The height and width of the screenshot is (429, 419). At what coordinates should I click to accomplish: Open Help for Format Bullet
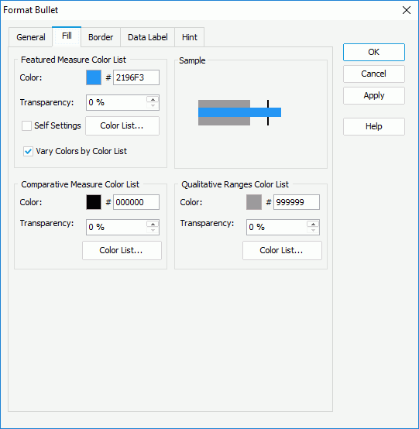(x=374, y=126)
